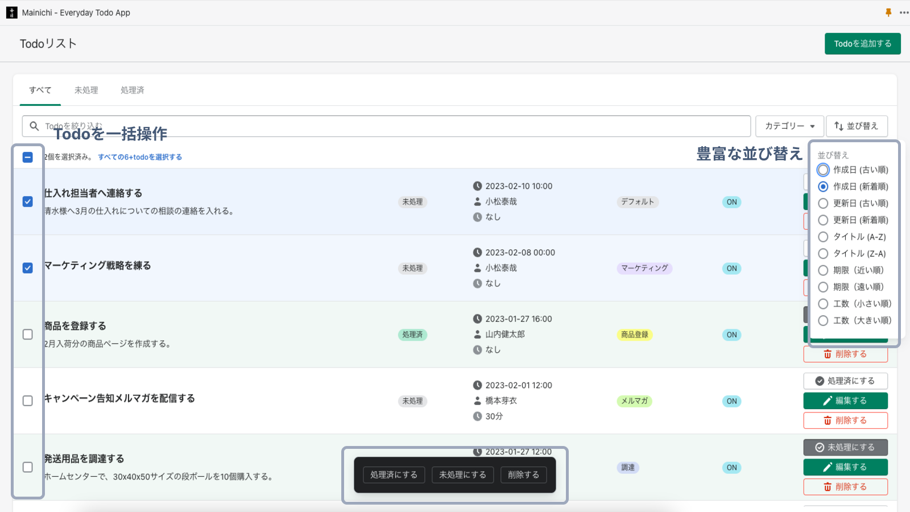This screenshot has height=512, width=910.
Task: Uncheck the 仕入れ担当者へ連絡する todo
Action: (x=27, y=201)
